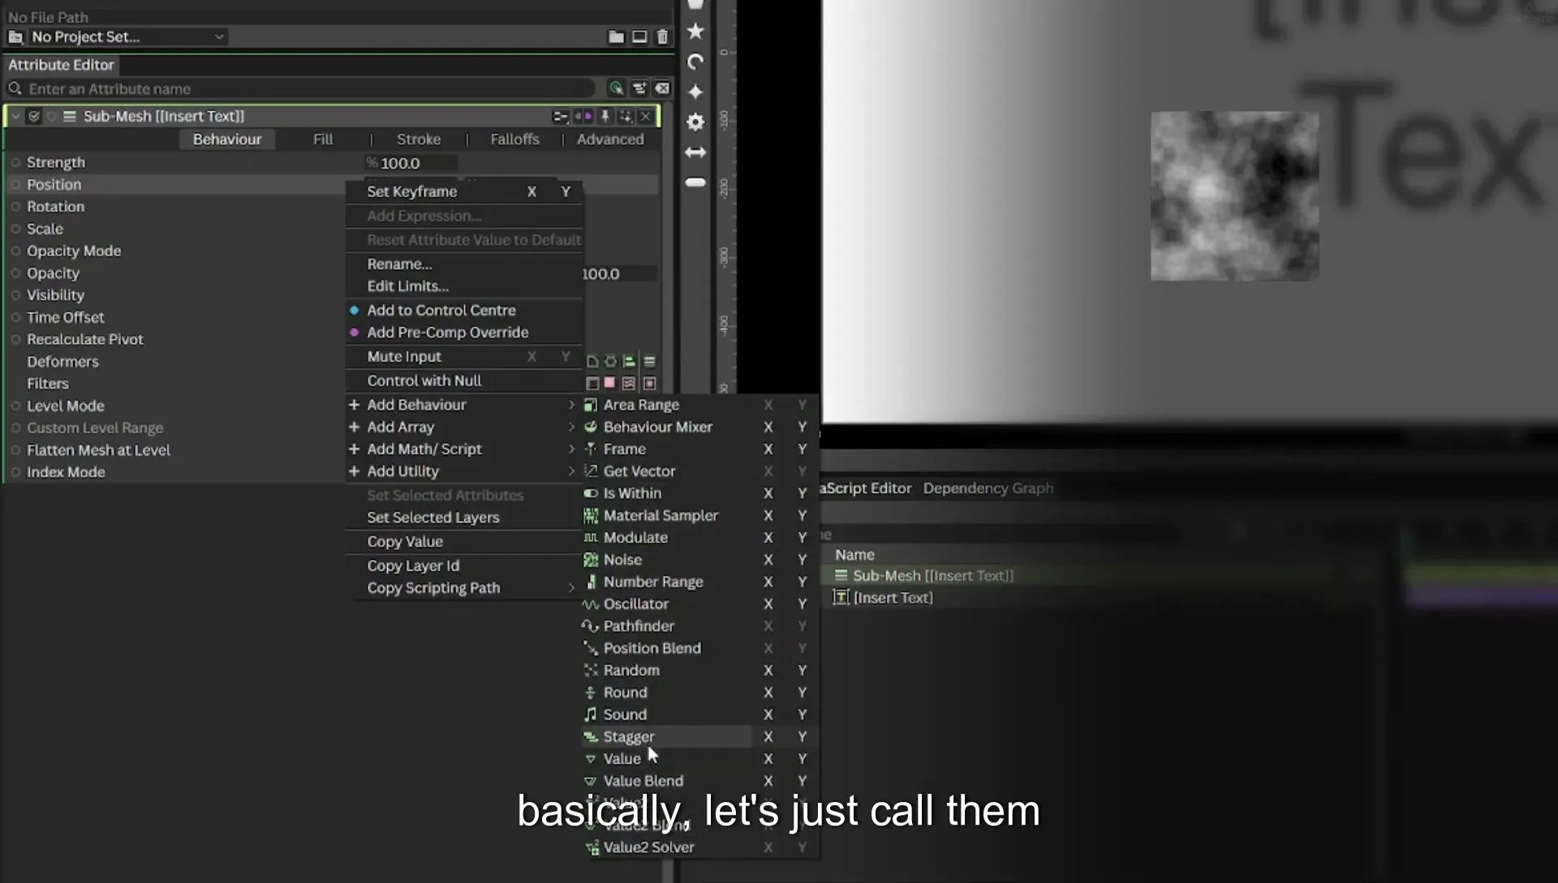
Task: Switch to the Falloffs tab
Action: 514,140
